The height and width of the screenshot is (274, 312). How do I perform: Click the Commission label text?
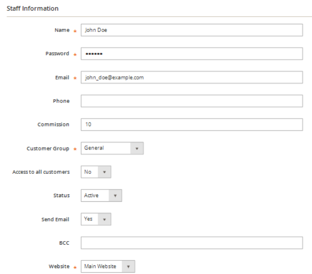(53, 124)
